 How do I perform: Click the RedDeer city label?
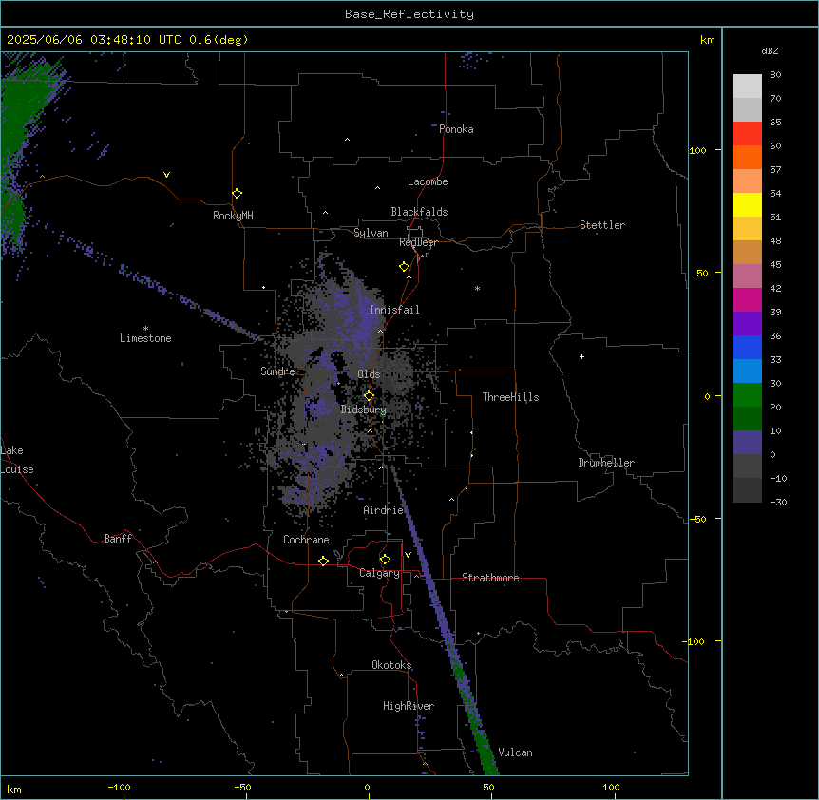pyautogui.click(x=418, y=242)
